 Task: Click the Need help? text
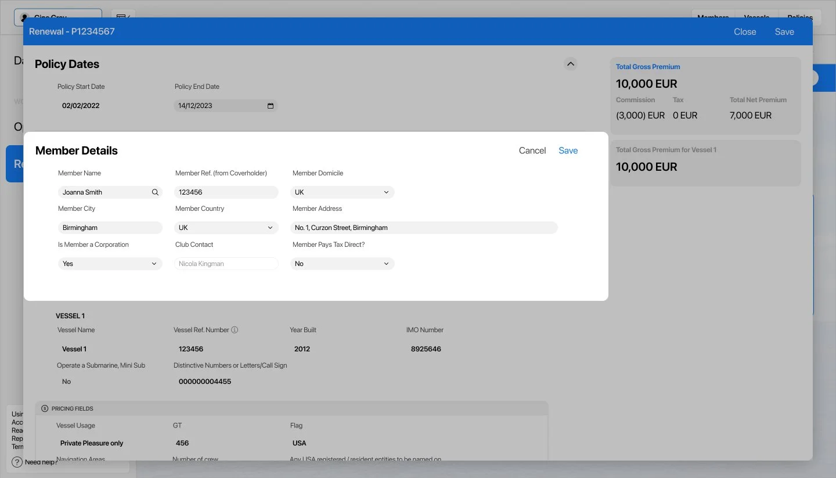41,462
